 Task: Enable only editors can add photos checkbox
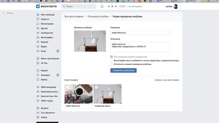pos(112,60)
